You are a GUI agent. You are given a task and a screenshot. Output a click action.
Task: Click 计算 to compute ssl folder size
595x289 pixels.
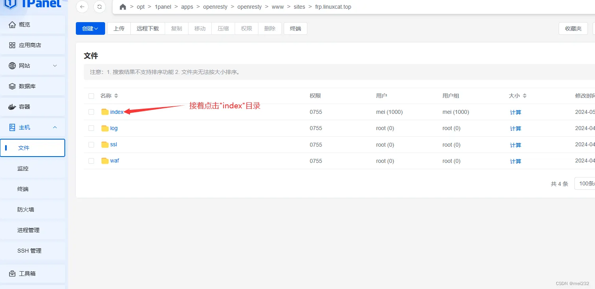(515, 145)
